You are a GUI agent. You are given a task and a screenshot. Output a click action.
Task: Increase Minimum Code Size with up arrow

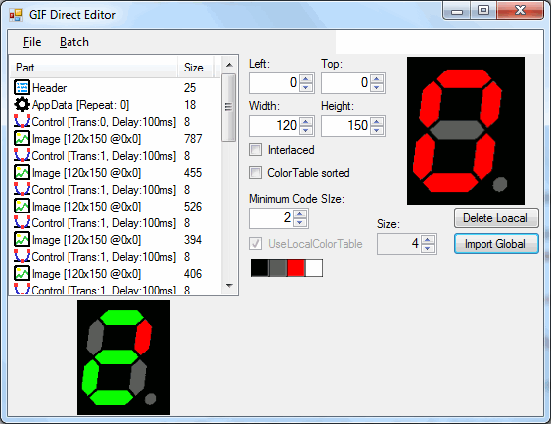click(x=300, y=213)
